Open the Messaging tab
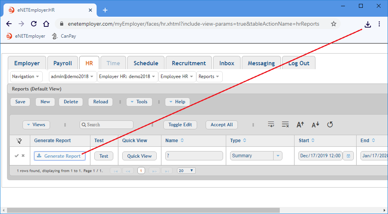The height and width of the screenshot is (214, 388). (261, 63)
